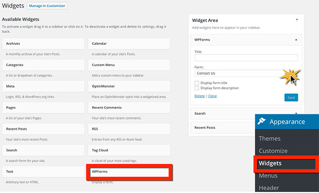Focus the widget Title input field
Image resolution: width=319 pixels, height=193 pixels.
coord(246,58)
